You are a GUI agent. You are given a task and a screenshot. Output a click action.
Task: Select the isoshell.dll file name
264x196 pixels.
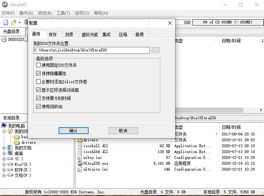(95, 146)
